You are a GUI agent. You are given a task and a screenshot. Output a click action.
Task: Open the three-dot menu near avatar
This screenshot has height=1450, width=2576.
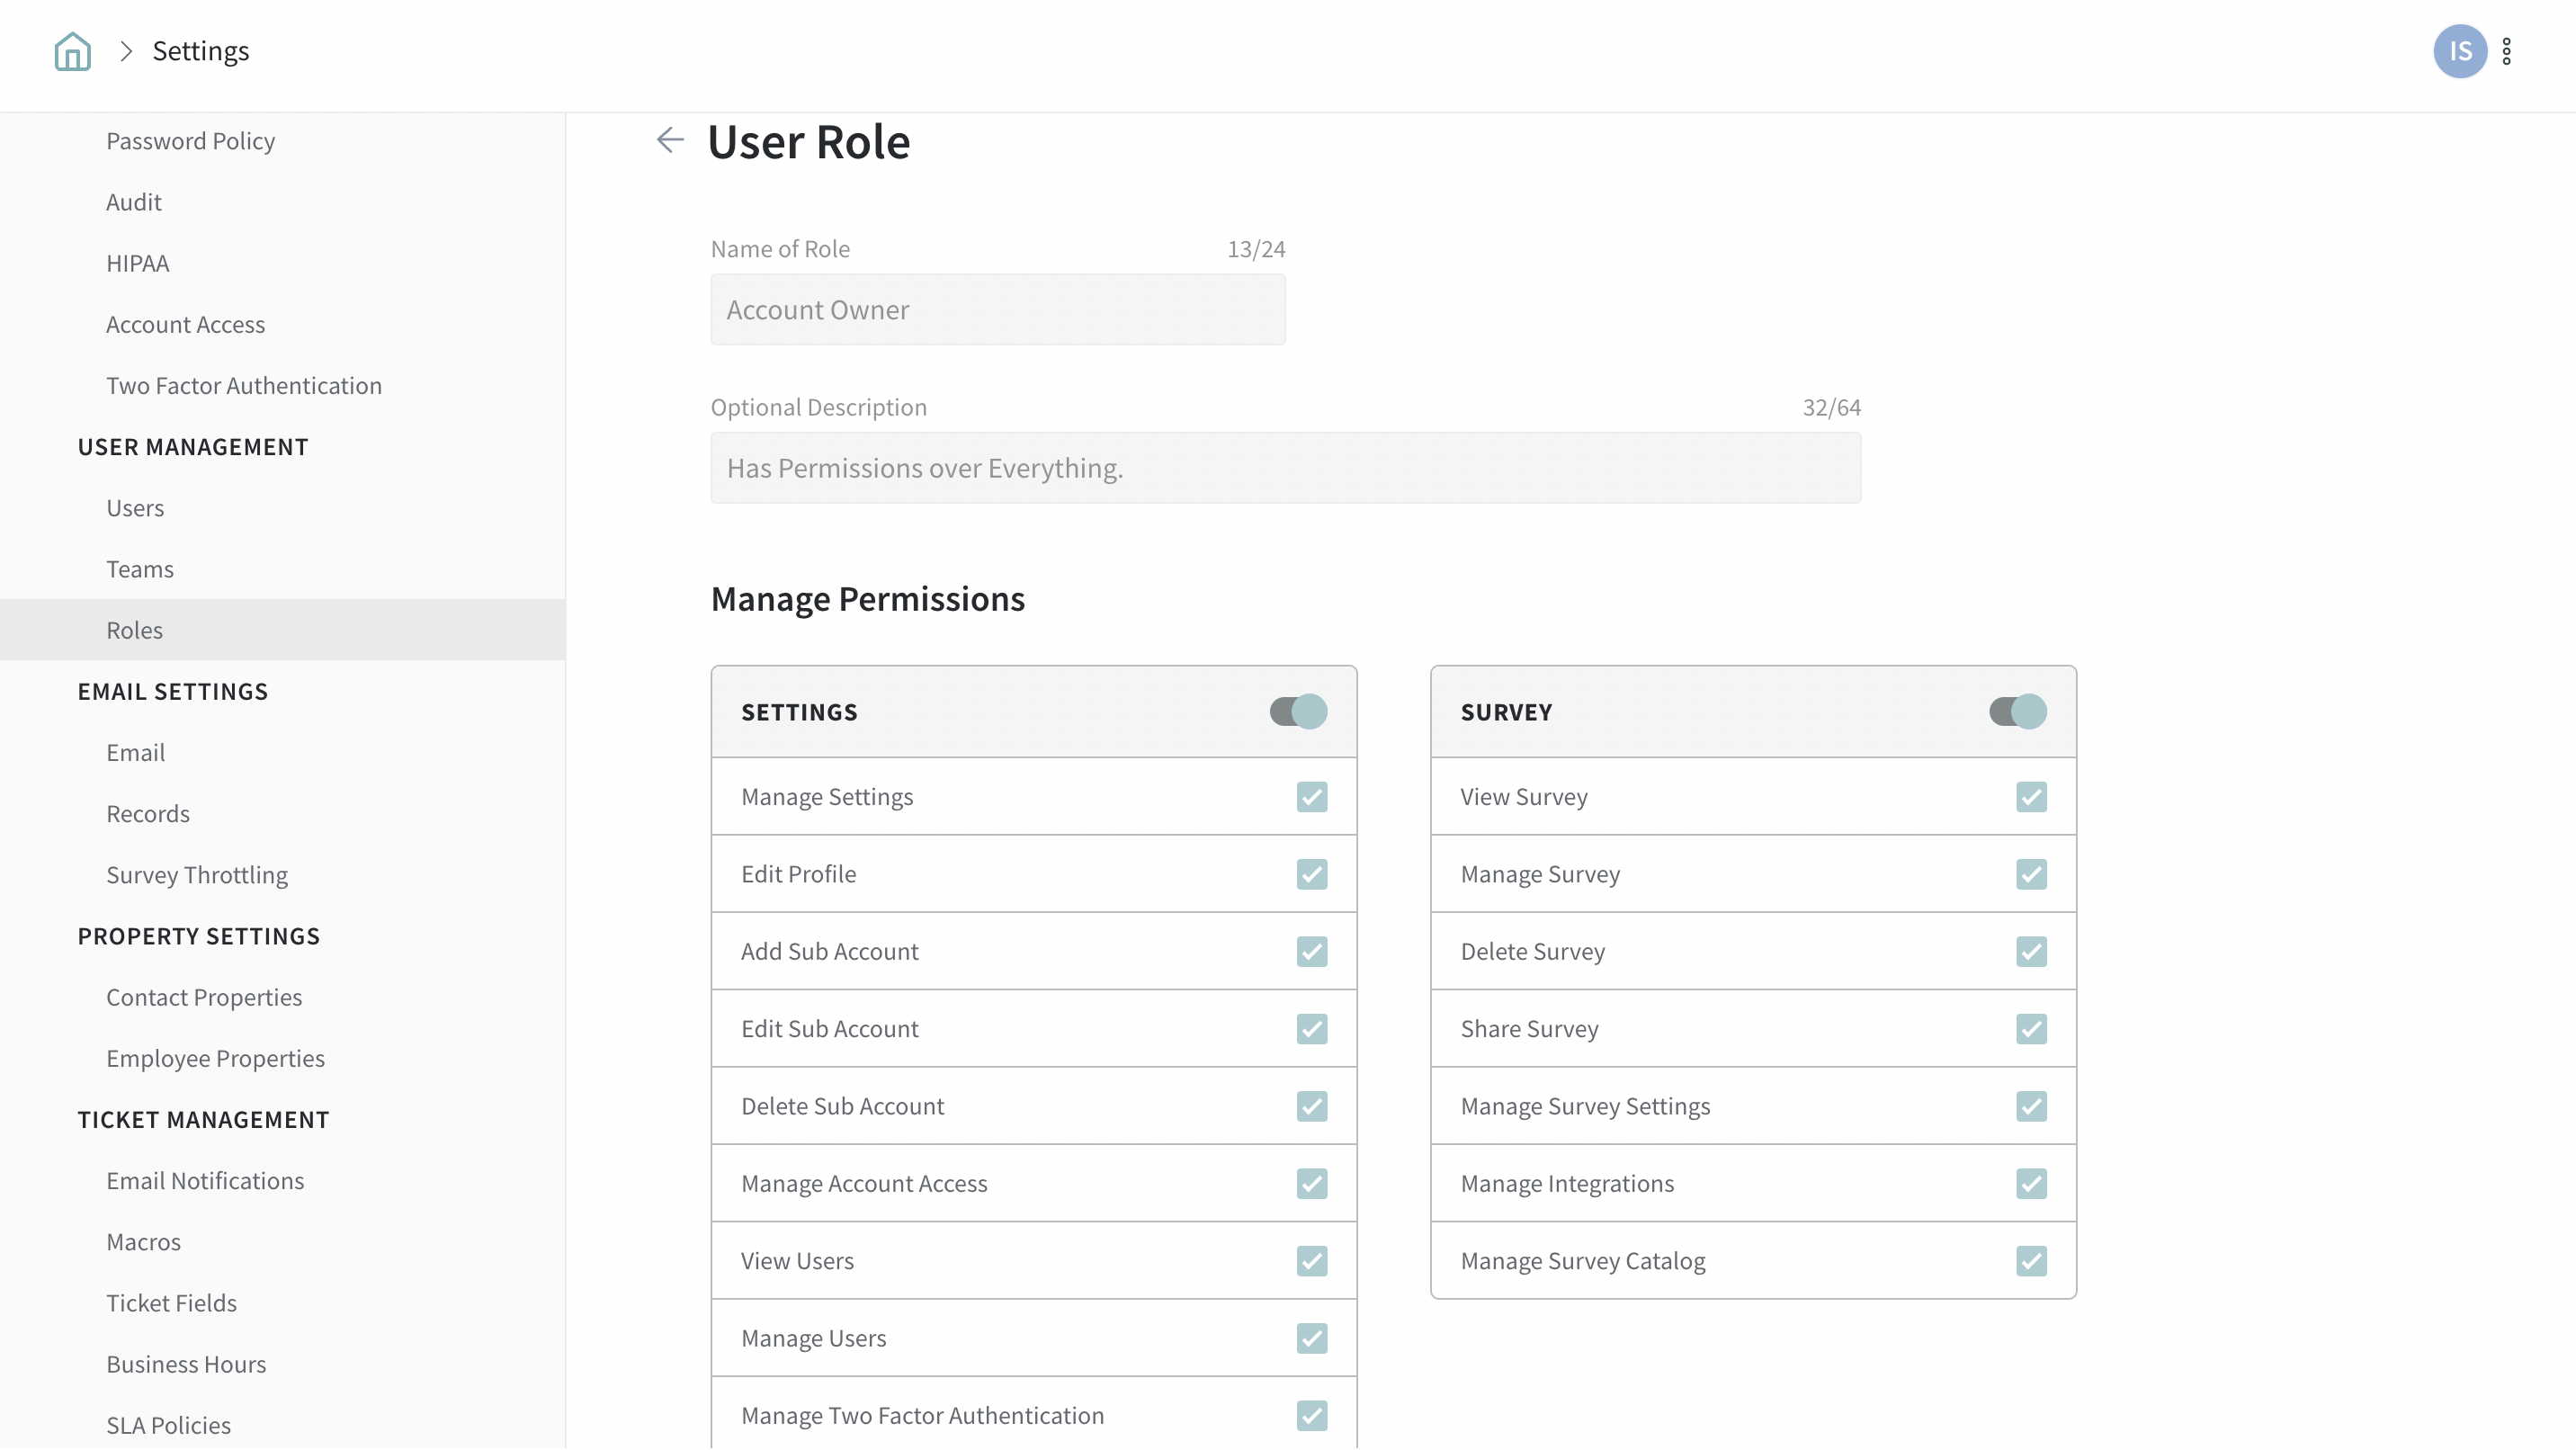[2506, 51]
